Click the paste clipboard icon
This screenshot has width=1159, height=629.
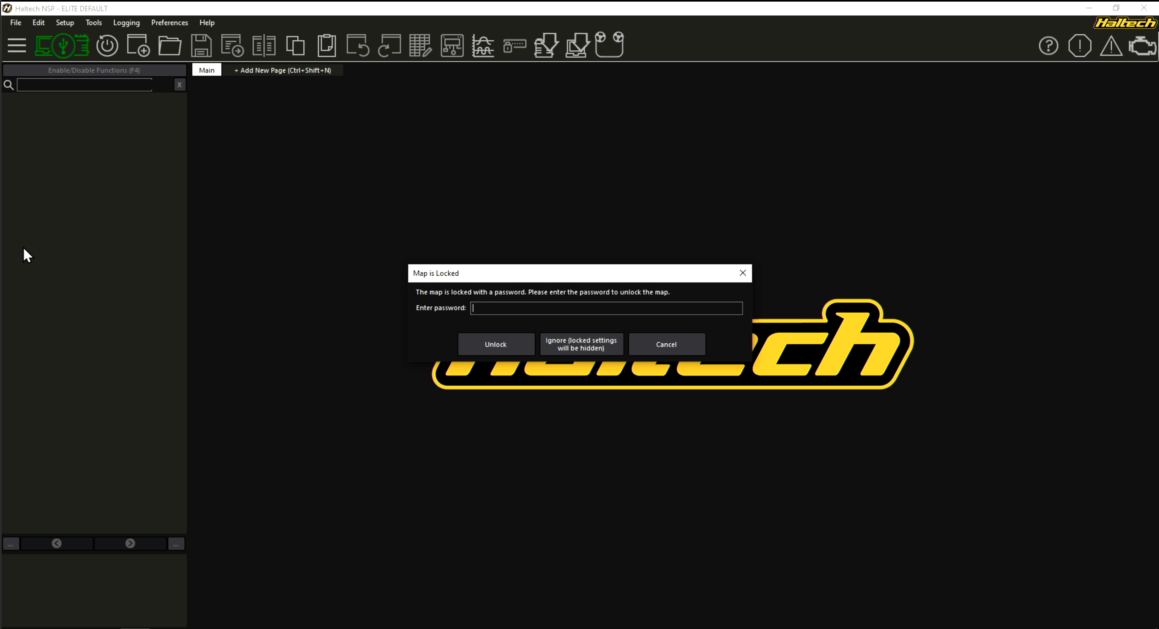pos(327,46)
